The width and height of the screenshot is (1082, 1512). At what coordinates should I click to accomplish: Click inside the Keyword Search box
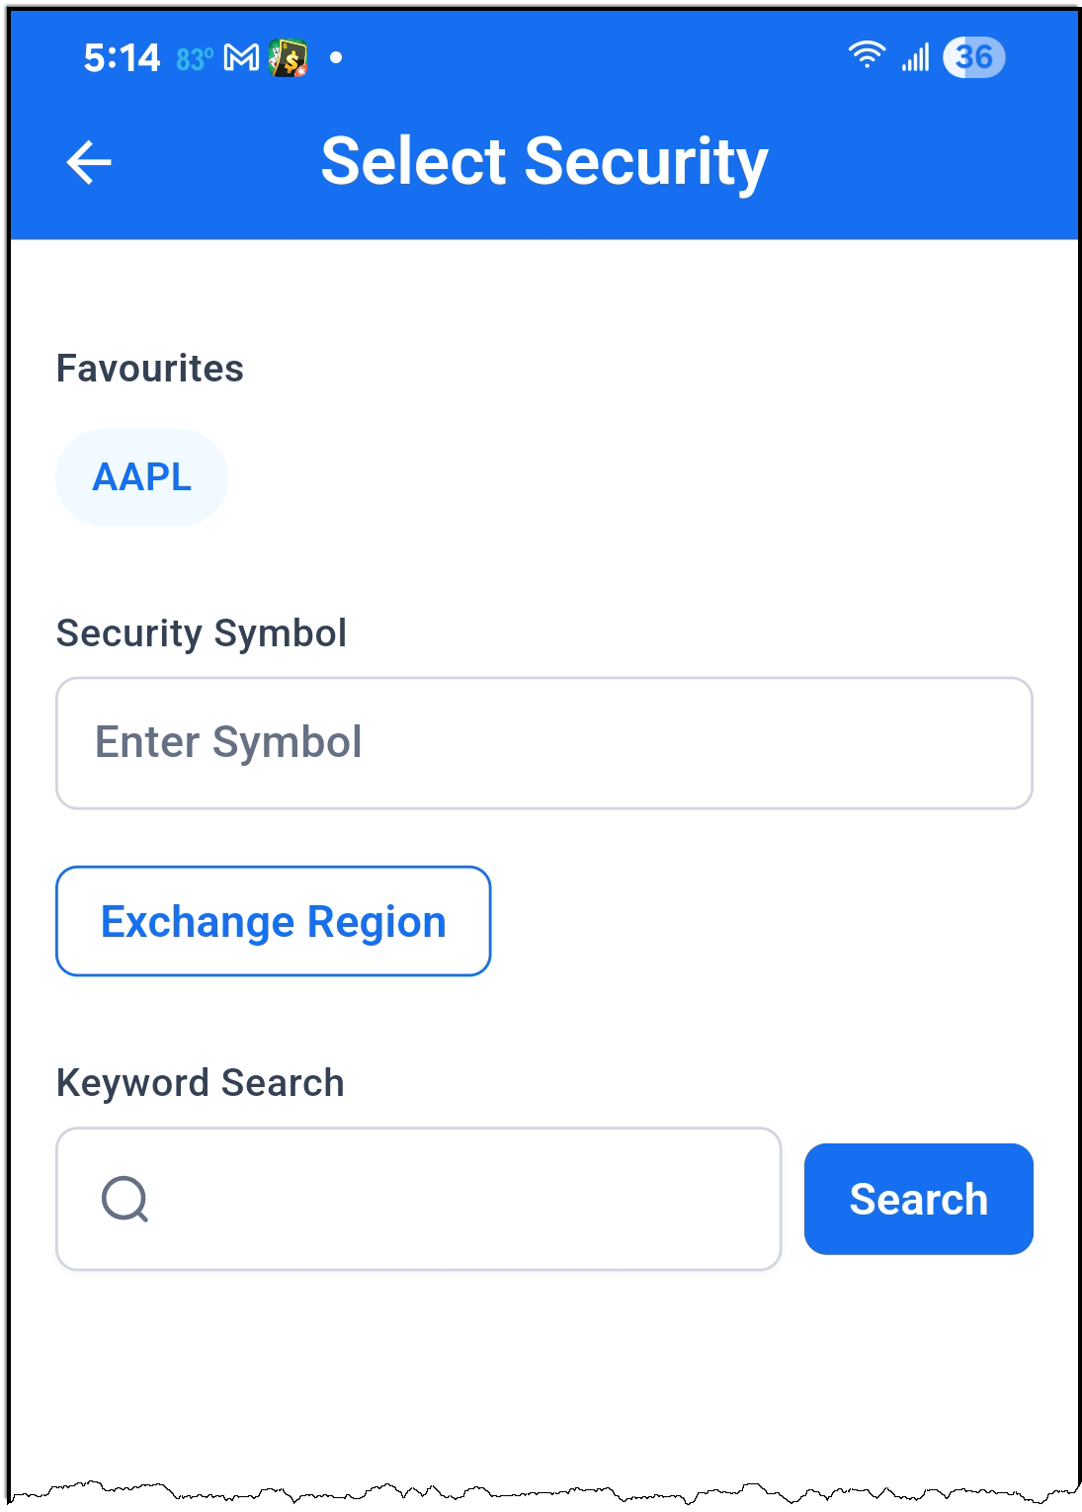pos(419,1199)
